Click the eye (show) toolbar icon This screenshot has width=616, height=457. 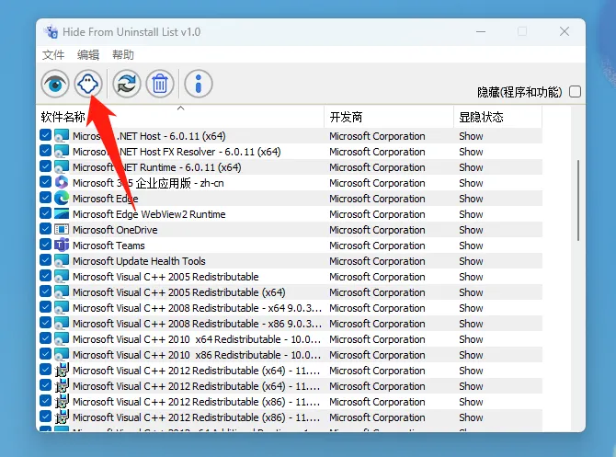pyautogui.click(x=55, y=84)
